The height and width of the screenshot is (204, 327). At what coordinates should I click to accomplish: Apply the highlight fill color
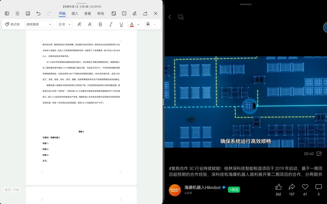[148, 24]
